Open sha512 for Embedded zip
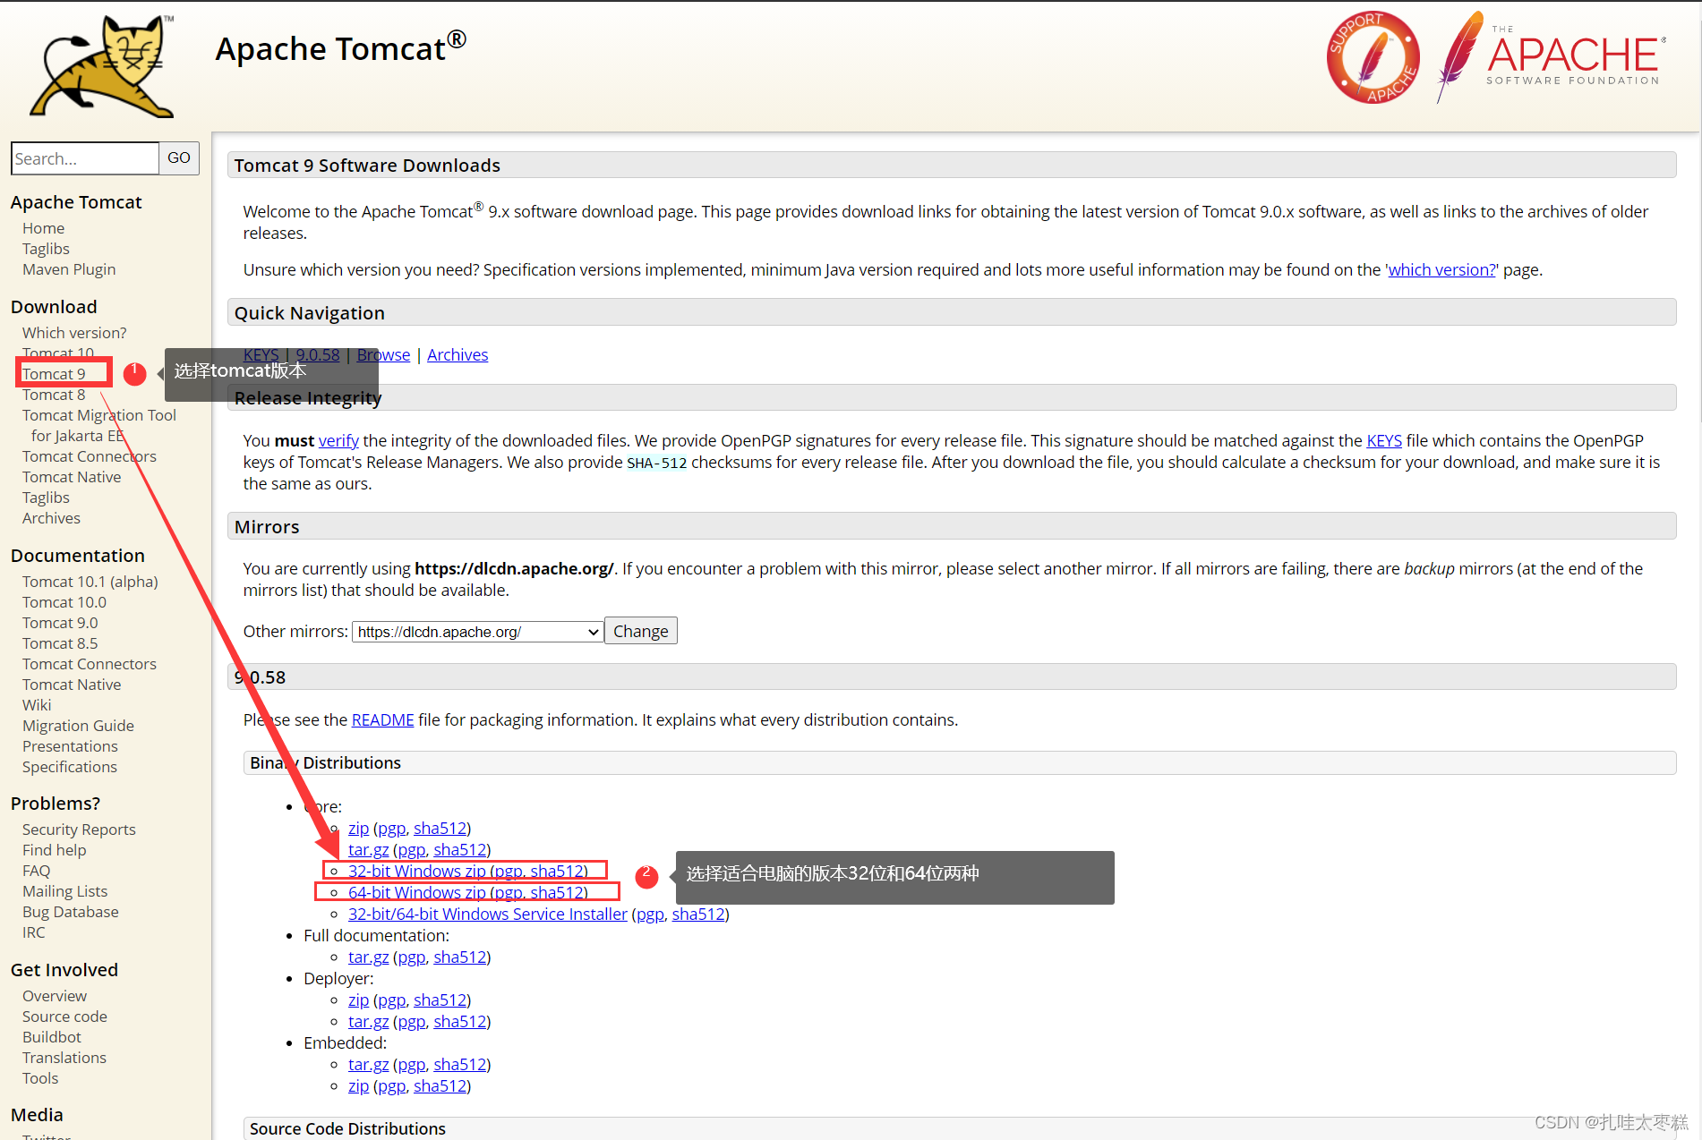Image resolution: width=1702 pixels, height=1140 pixels. (x=440, y=1085)
